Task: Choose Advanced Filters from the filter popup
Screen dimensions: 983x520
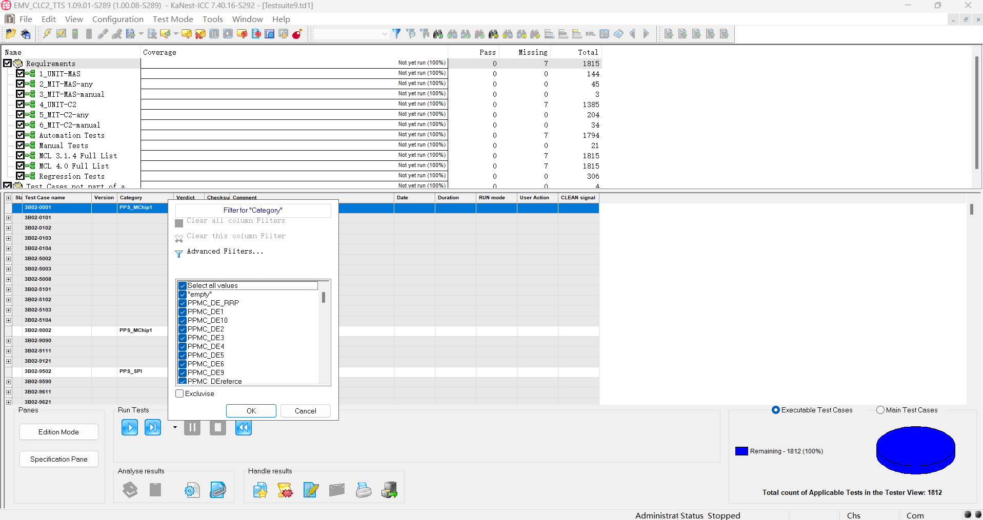Action: [225, 252]
